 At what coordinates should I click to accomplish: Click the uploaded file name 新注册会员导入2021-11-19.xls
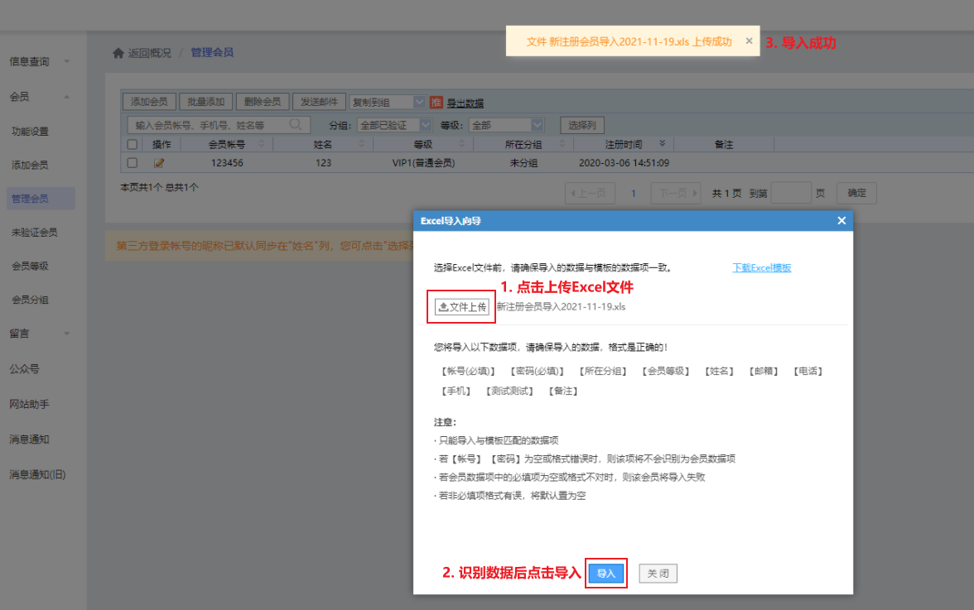point(561,306)
